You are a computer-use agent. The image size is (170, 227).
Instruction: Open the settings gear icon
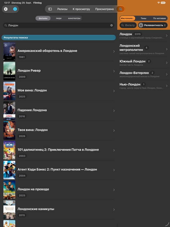[6, 9]
